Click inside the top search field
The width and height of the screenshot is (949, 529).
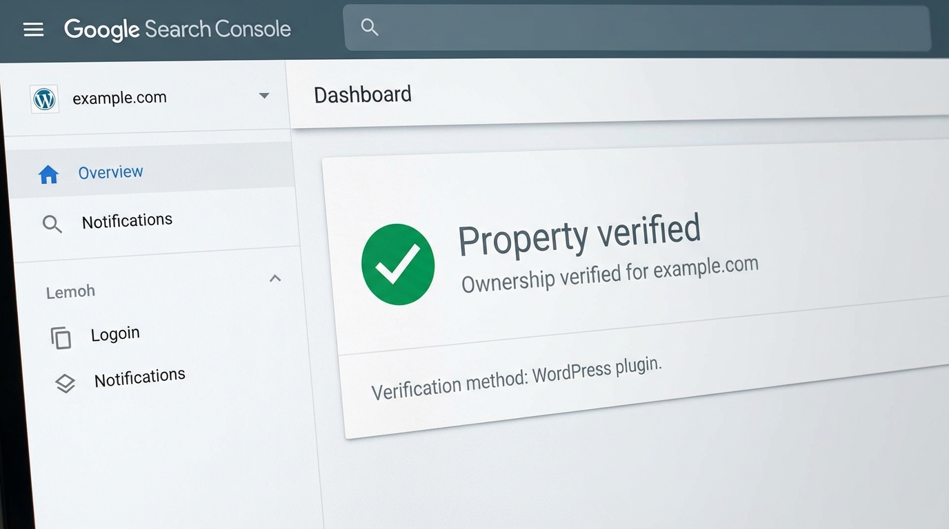[x=635, y=28]
